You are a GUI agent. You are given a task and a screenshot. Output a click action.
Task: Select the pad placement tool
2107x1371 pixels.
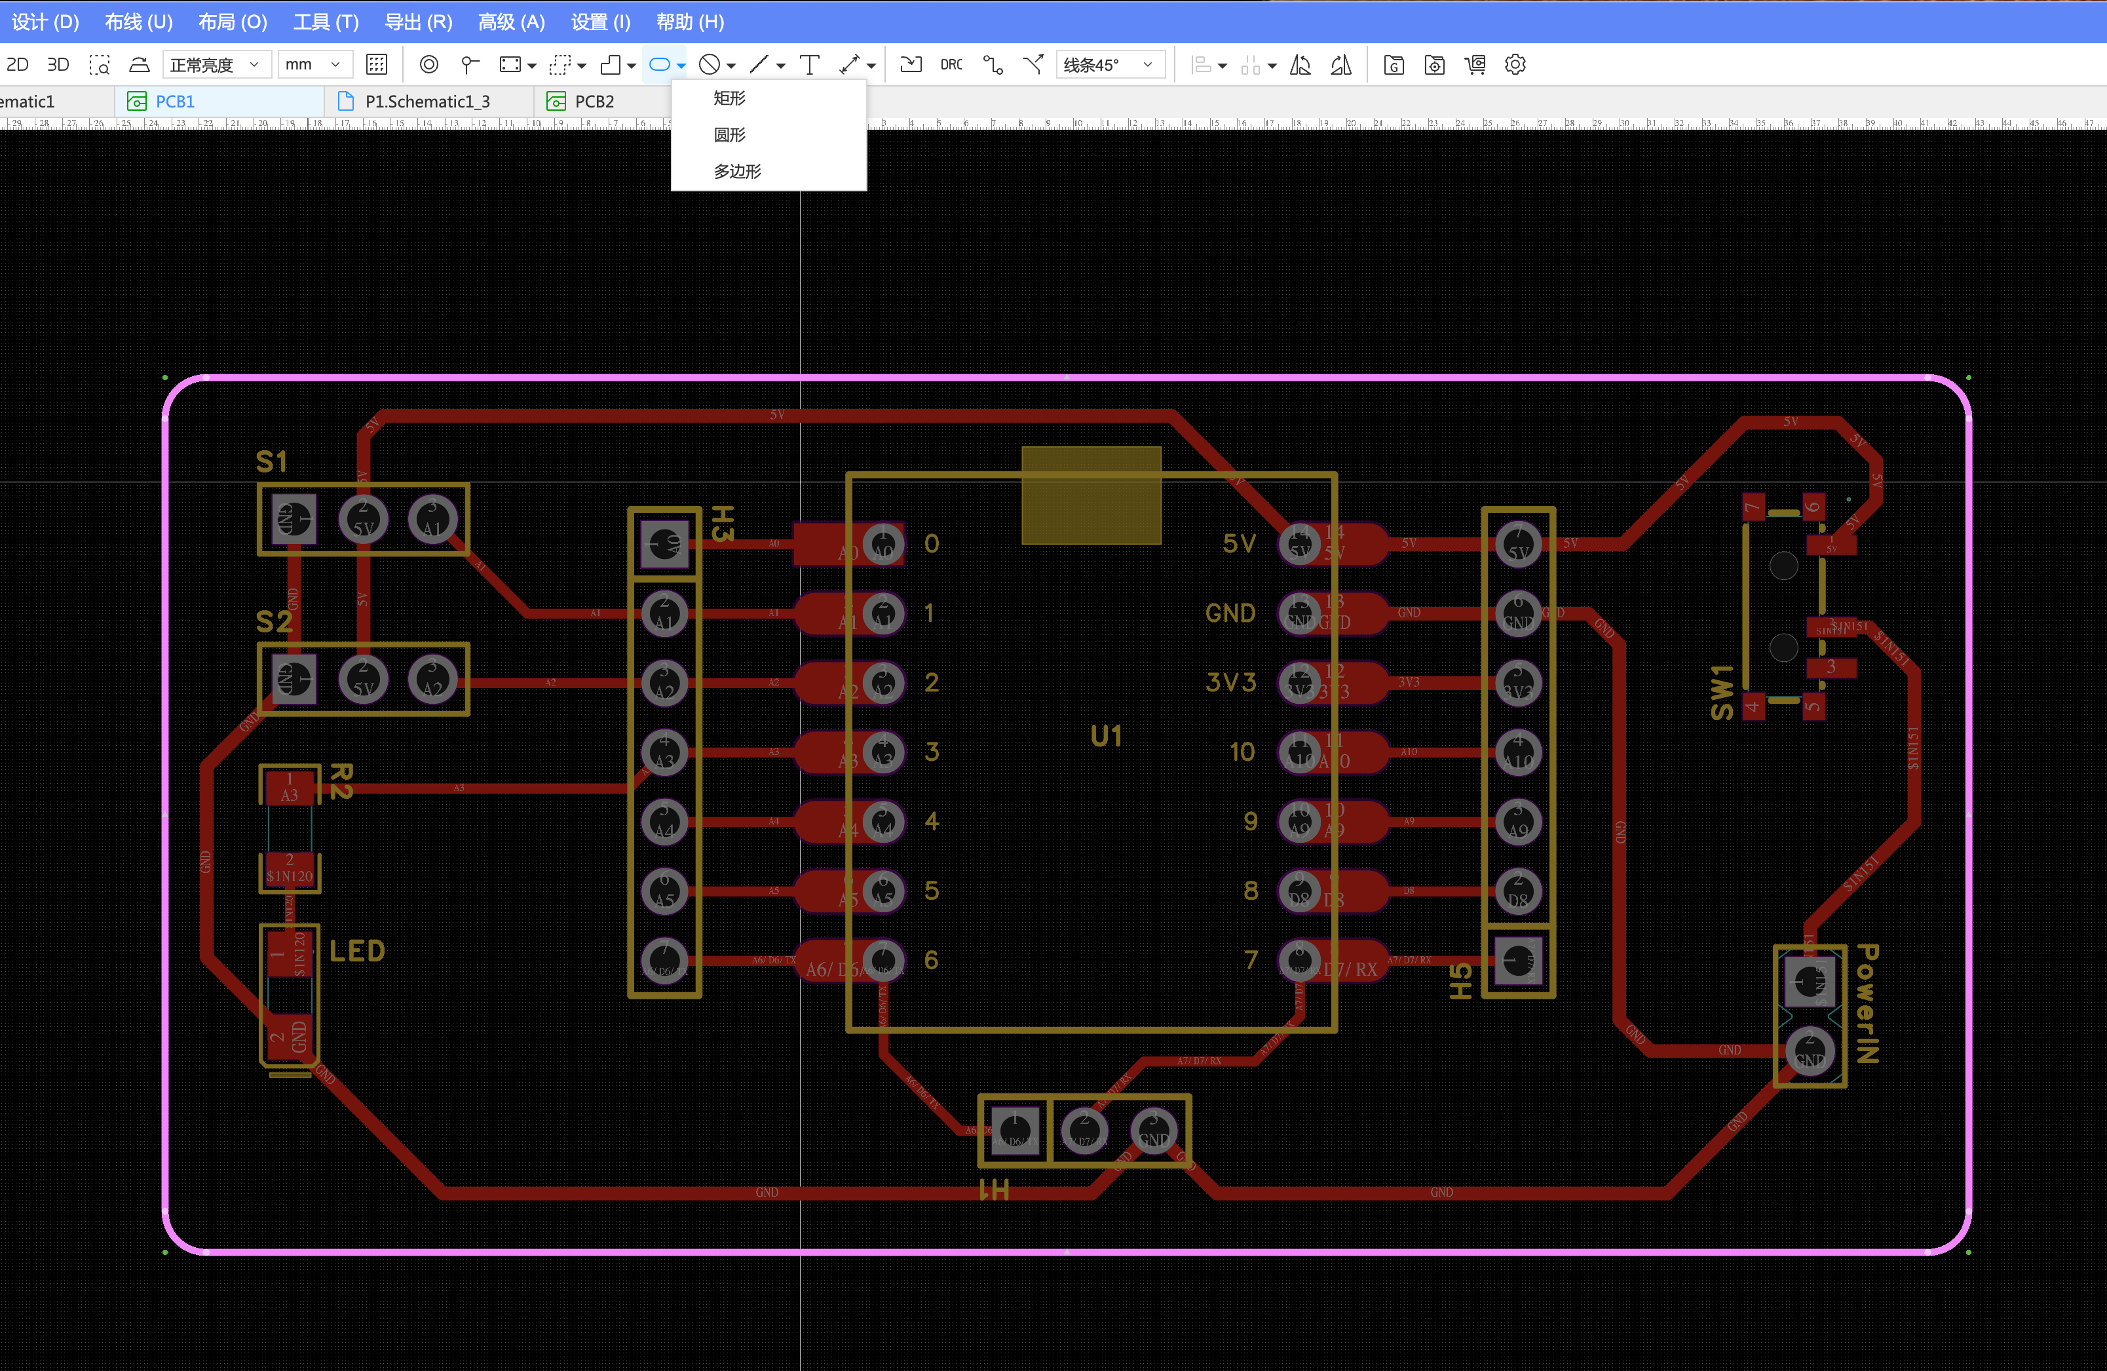(x=469, y=65)
